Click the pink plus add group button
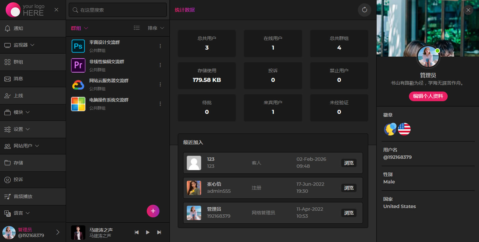Screen dimensions: 479x242 point(153,211)
